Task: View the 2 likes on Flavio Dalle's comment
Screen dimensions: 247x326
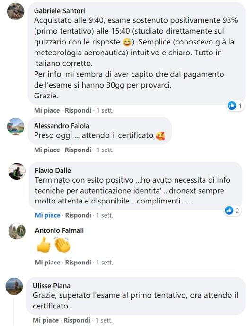Action: click(x=232, y=211)
